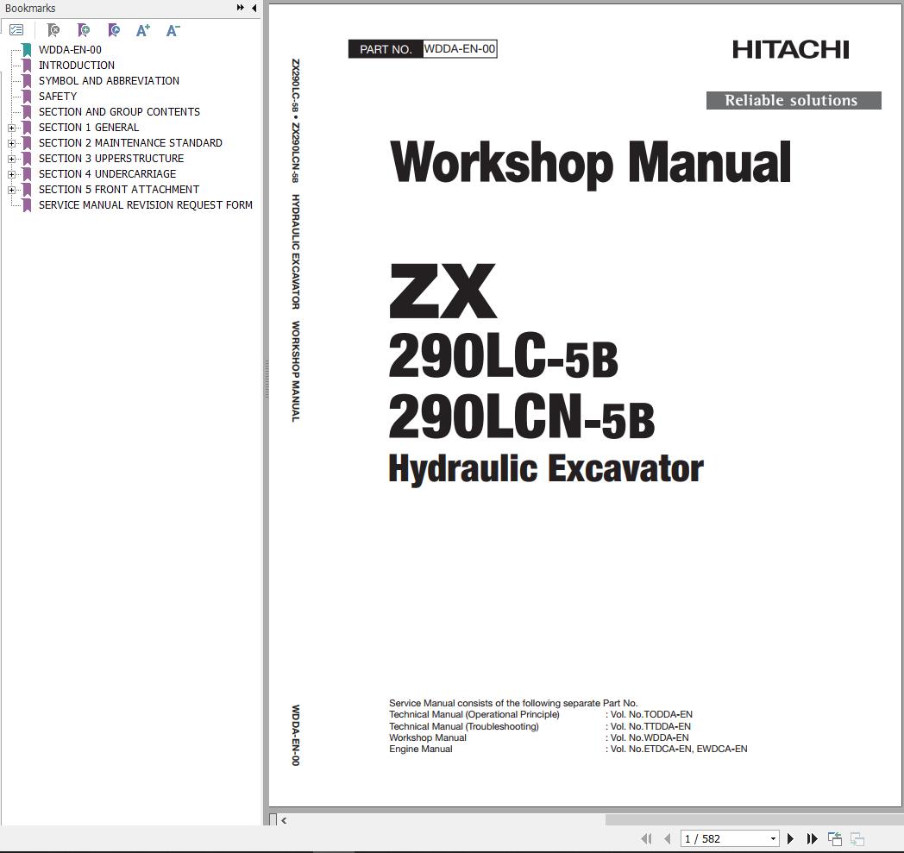Screen dimensions: 904x853
Task: Open SERVICE MANUAL REVISION REQUEST FORM bookmark
Action: tap(145, 205)
